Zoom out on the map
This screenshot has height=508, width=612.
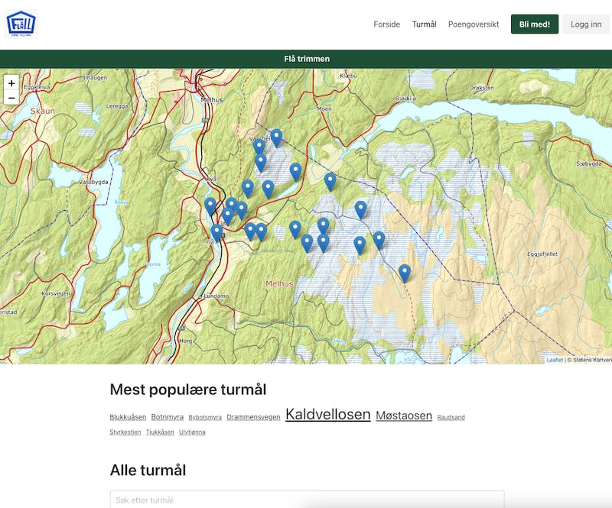[x=11, y=98]
